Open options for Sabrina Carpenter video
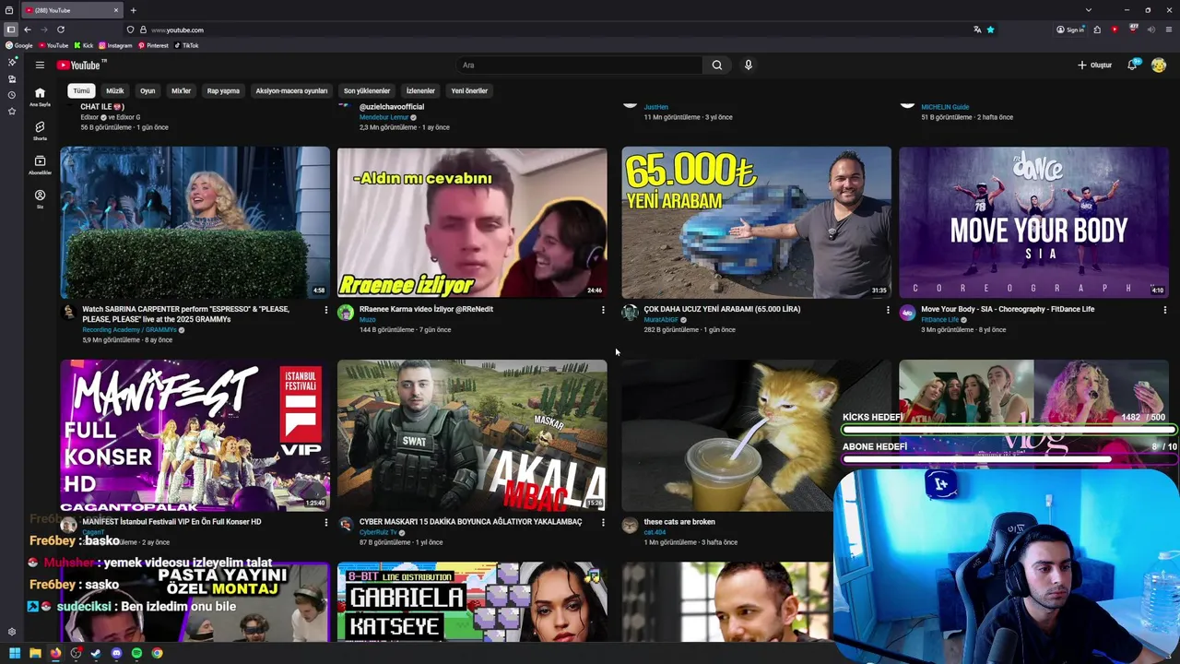The height and width of the screenshot is (664, 1180). coord(325,310)
